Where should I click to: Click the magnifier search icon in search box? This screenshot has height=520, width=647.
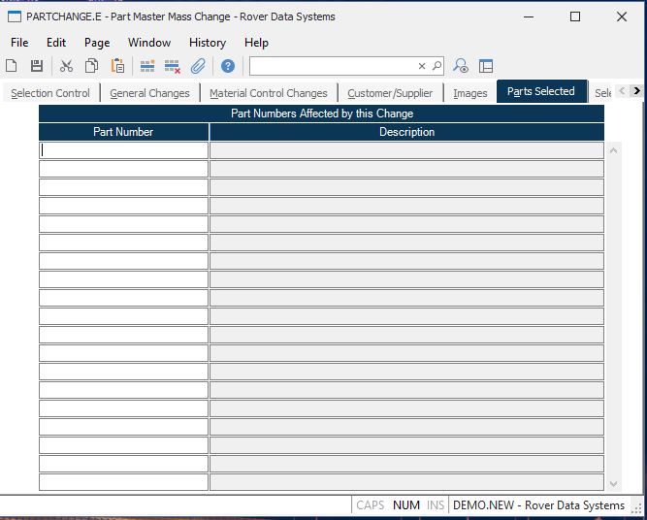tap(437, 66)
